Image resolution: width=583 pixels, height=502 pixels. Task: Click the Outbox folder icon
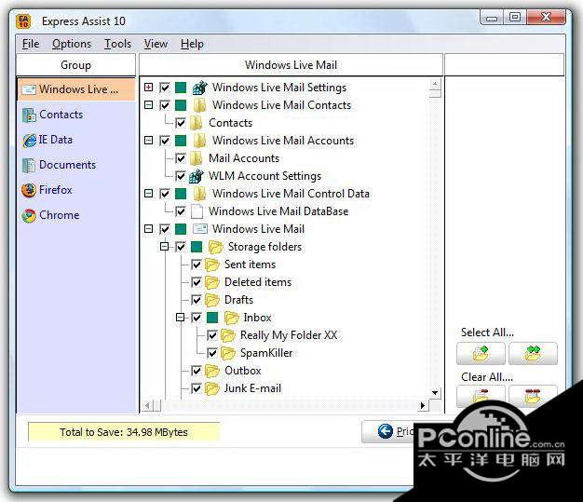pos(212,371)
